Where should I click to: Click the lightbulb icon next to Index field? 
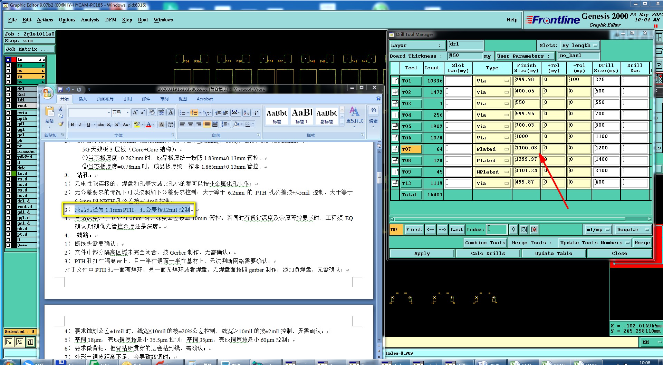click(513, 229)
